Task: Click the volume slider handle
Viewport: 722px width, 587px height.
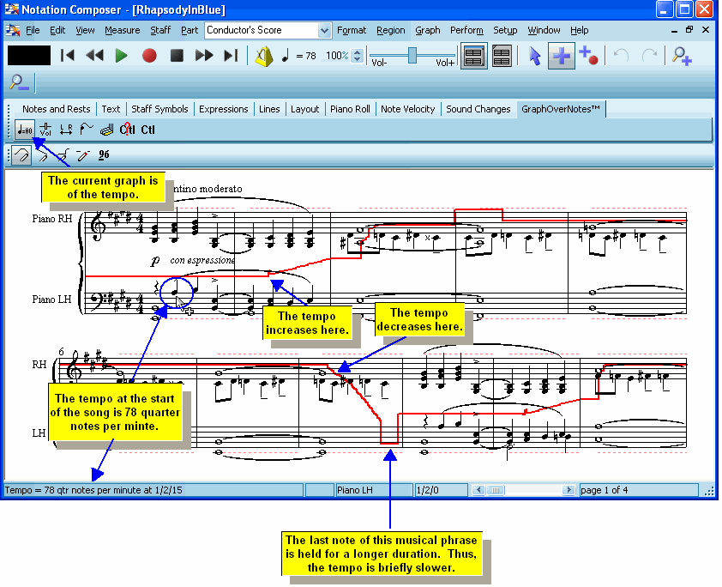Action: pos(412,54)
